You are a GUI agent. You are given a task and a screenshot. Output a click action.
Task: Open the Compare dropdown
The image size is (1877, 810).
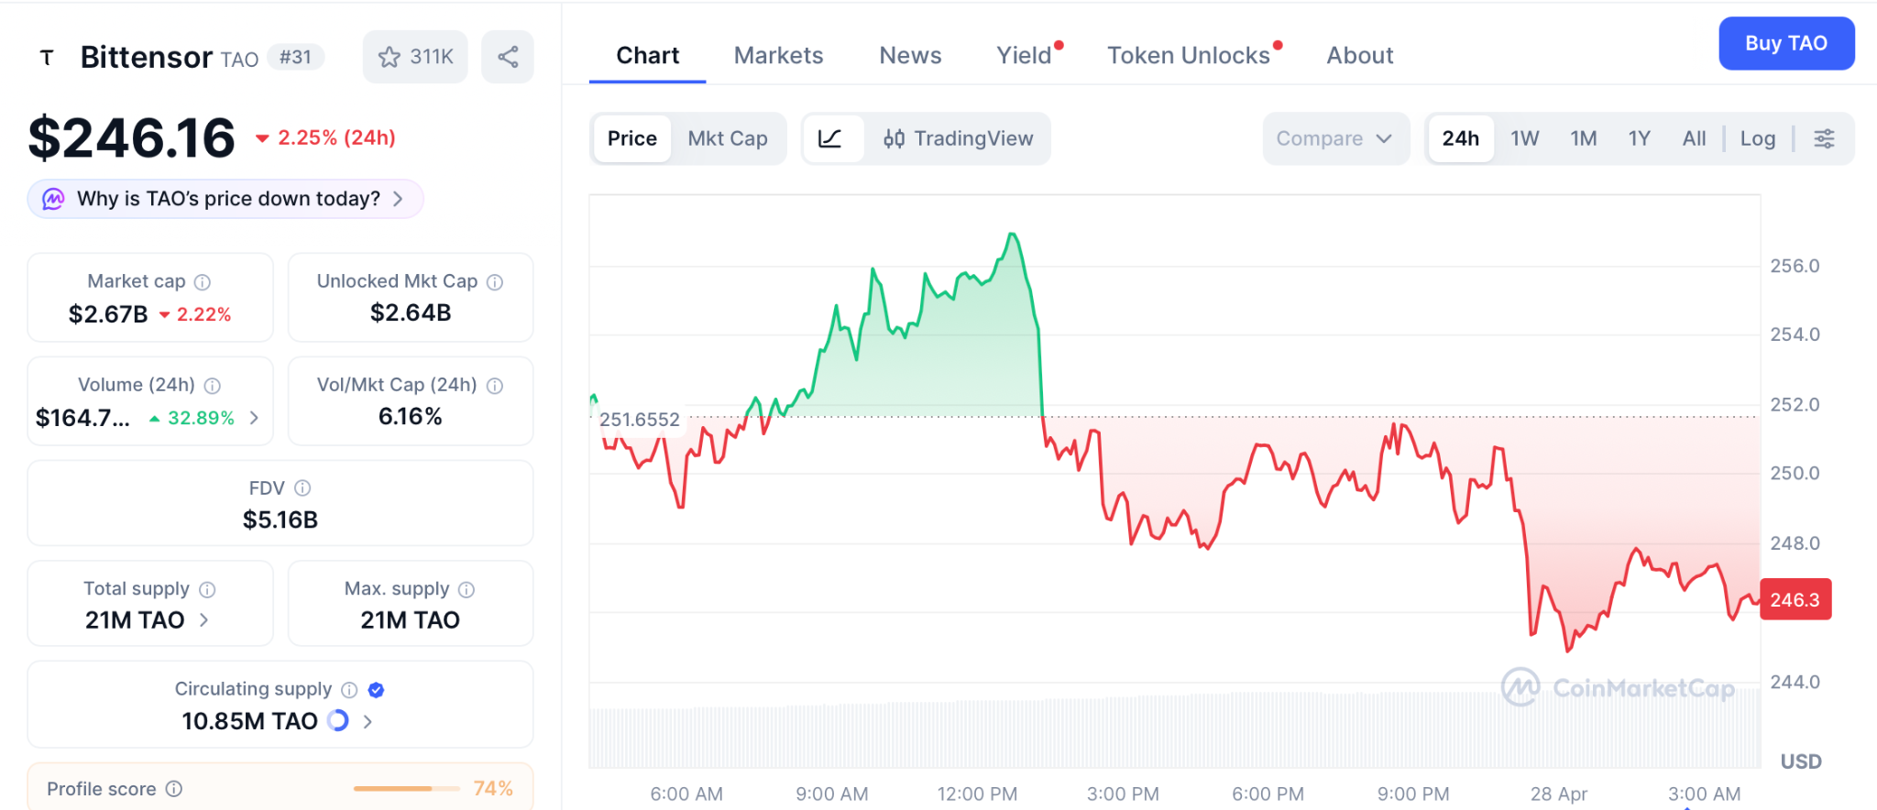[1334, 138]
